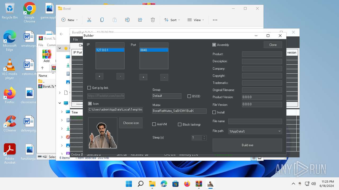Toggle the Install checkbox
Viewport: 339px width, 190px height.
(x=214, y=112)
